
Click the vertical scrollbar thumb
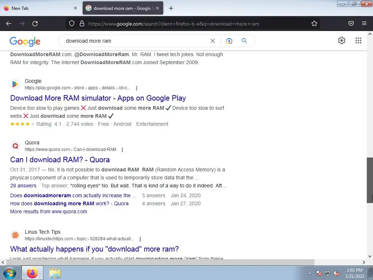(x=370, y=180)
